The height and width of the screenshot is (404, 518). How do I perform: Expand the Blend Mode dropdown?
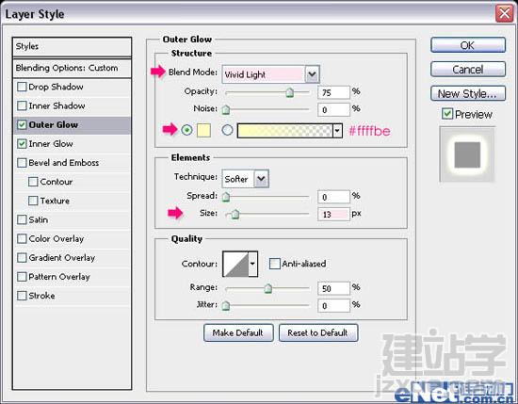(312, 74)
